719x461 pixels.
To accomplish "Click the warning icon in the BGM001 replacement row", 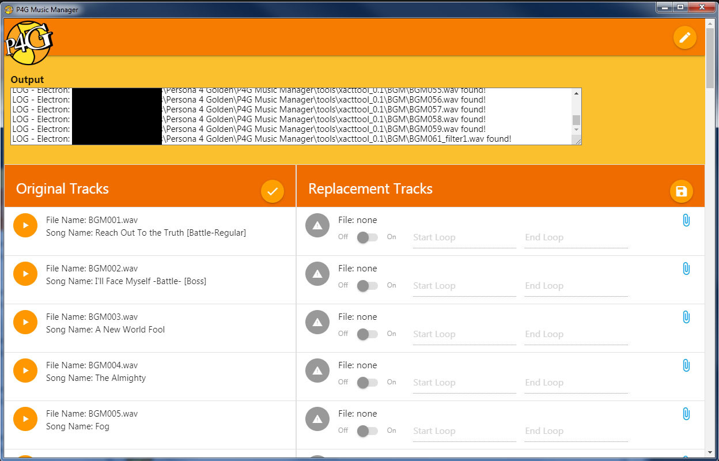I will pyautogui.click(x=317, y=225).
